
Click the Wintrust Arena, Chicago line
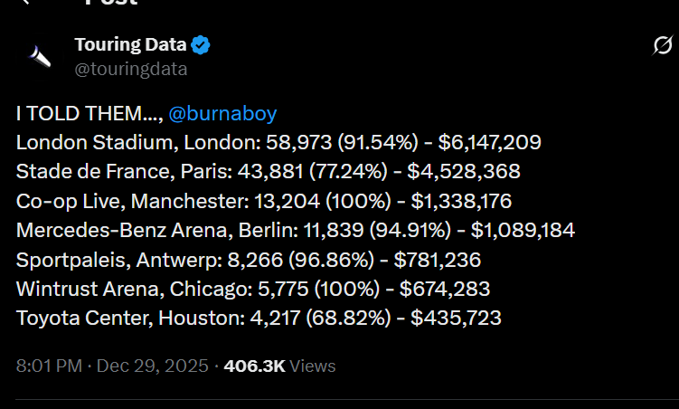tap(253, 290)
